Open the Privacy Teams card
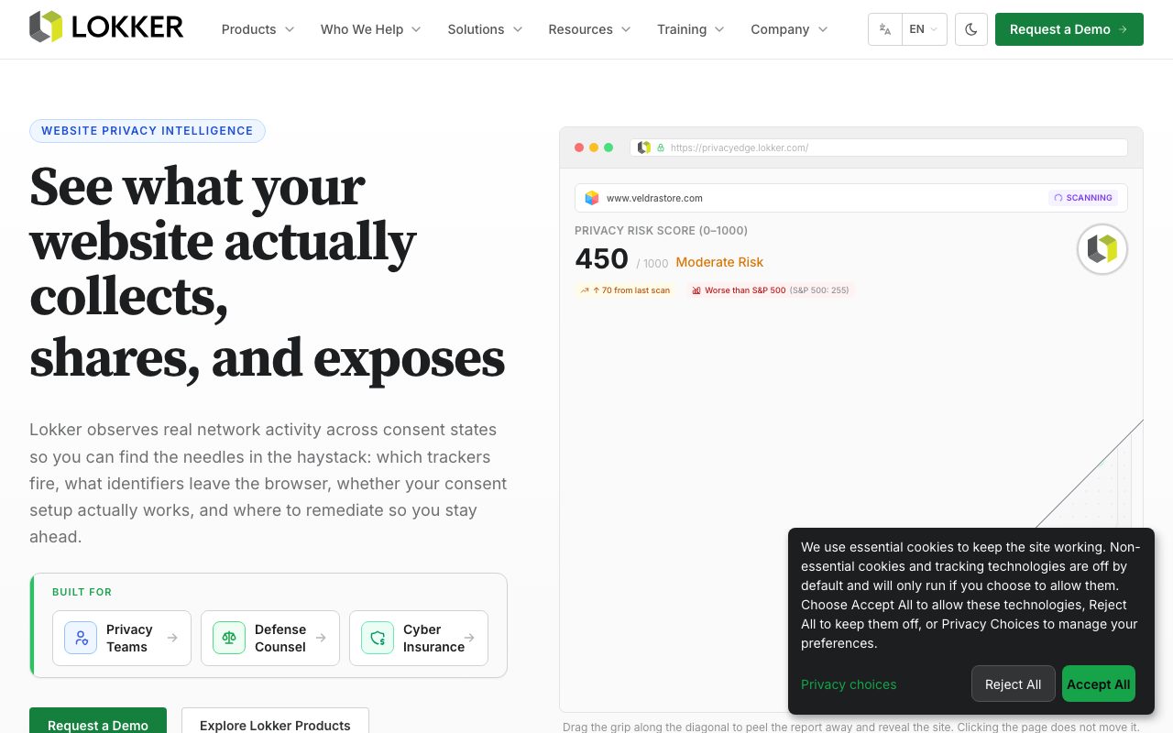Image resolution: width=1173 pixels, height=733 pixels. pos(122,638)
